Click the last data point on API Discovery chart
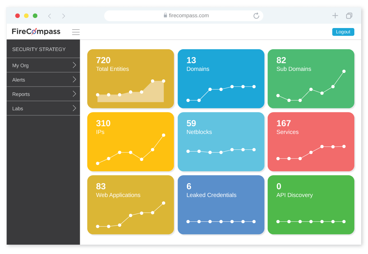 pos(344,222)
